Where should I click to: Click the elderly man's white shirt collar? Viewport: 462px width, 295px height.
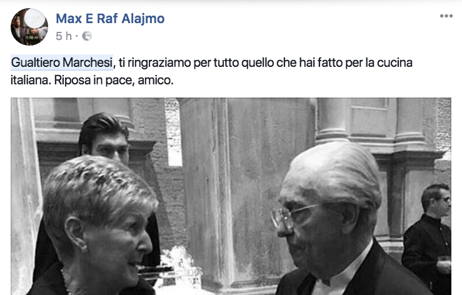(x=342, y=272)
